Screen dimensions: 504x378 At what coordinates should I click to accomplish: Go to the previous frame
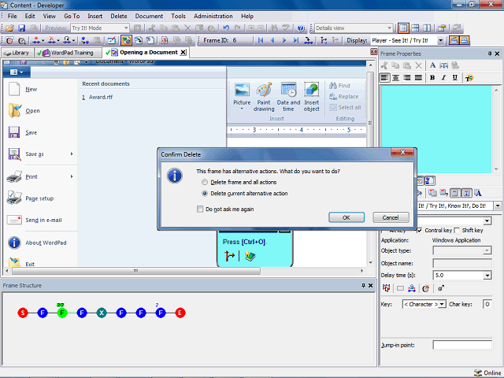pos(272,40)
